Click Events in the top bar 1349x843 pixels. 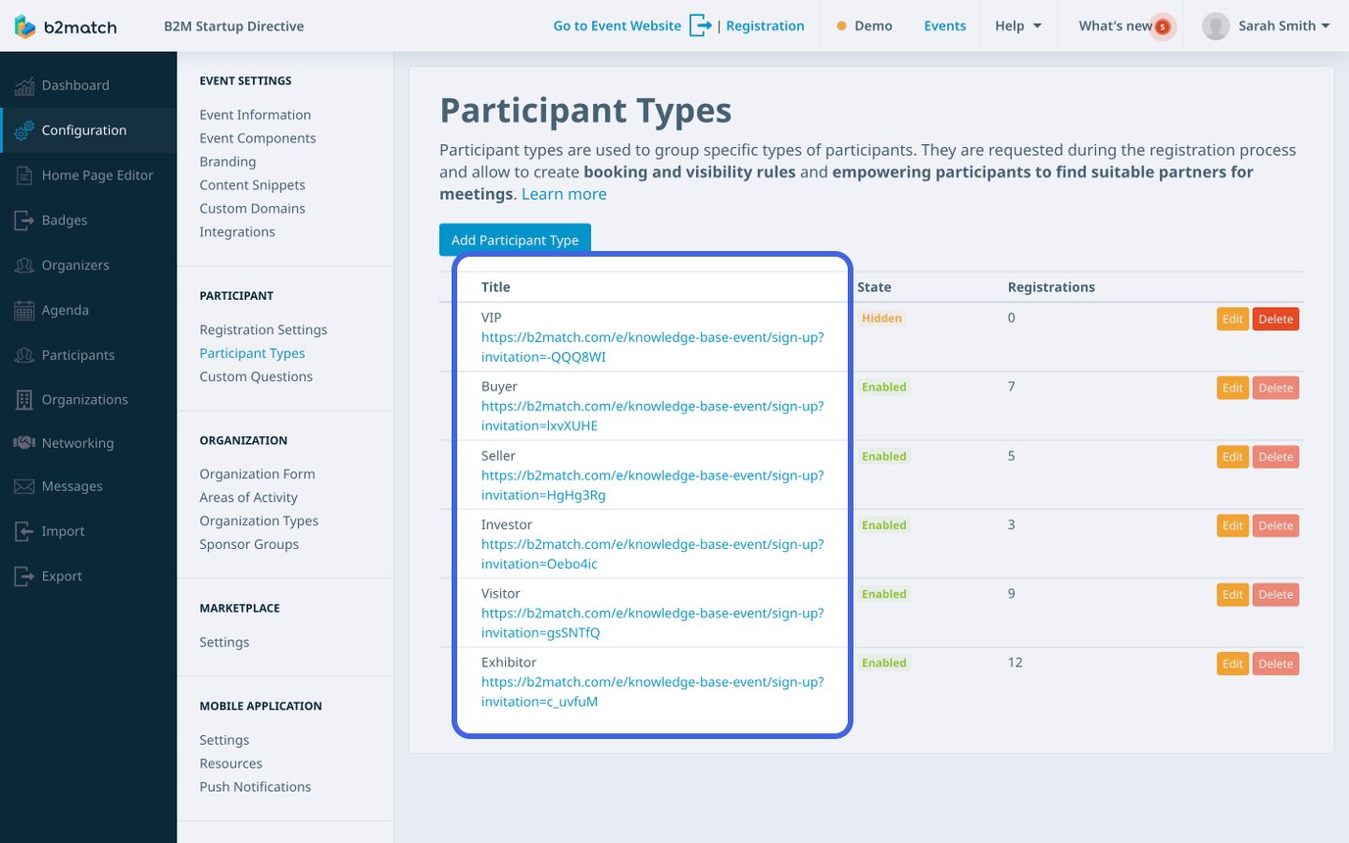pyautogui.click(x=944, y=25)
